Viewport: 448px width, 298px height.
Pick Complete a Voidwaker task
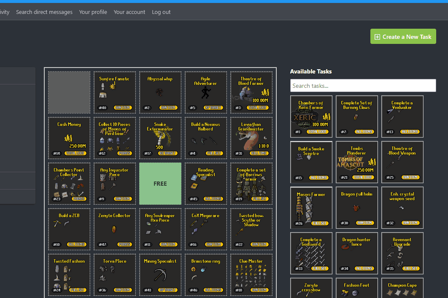(x=402, y=116)
